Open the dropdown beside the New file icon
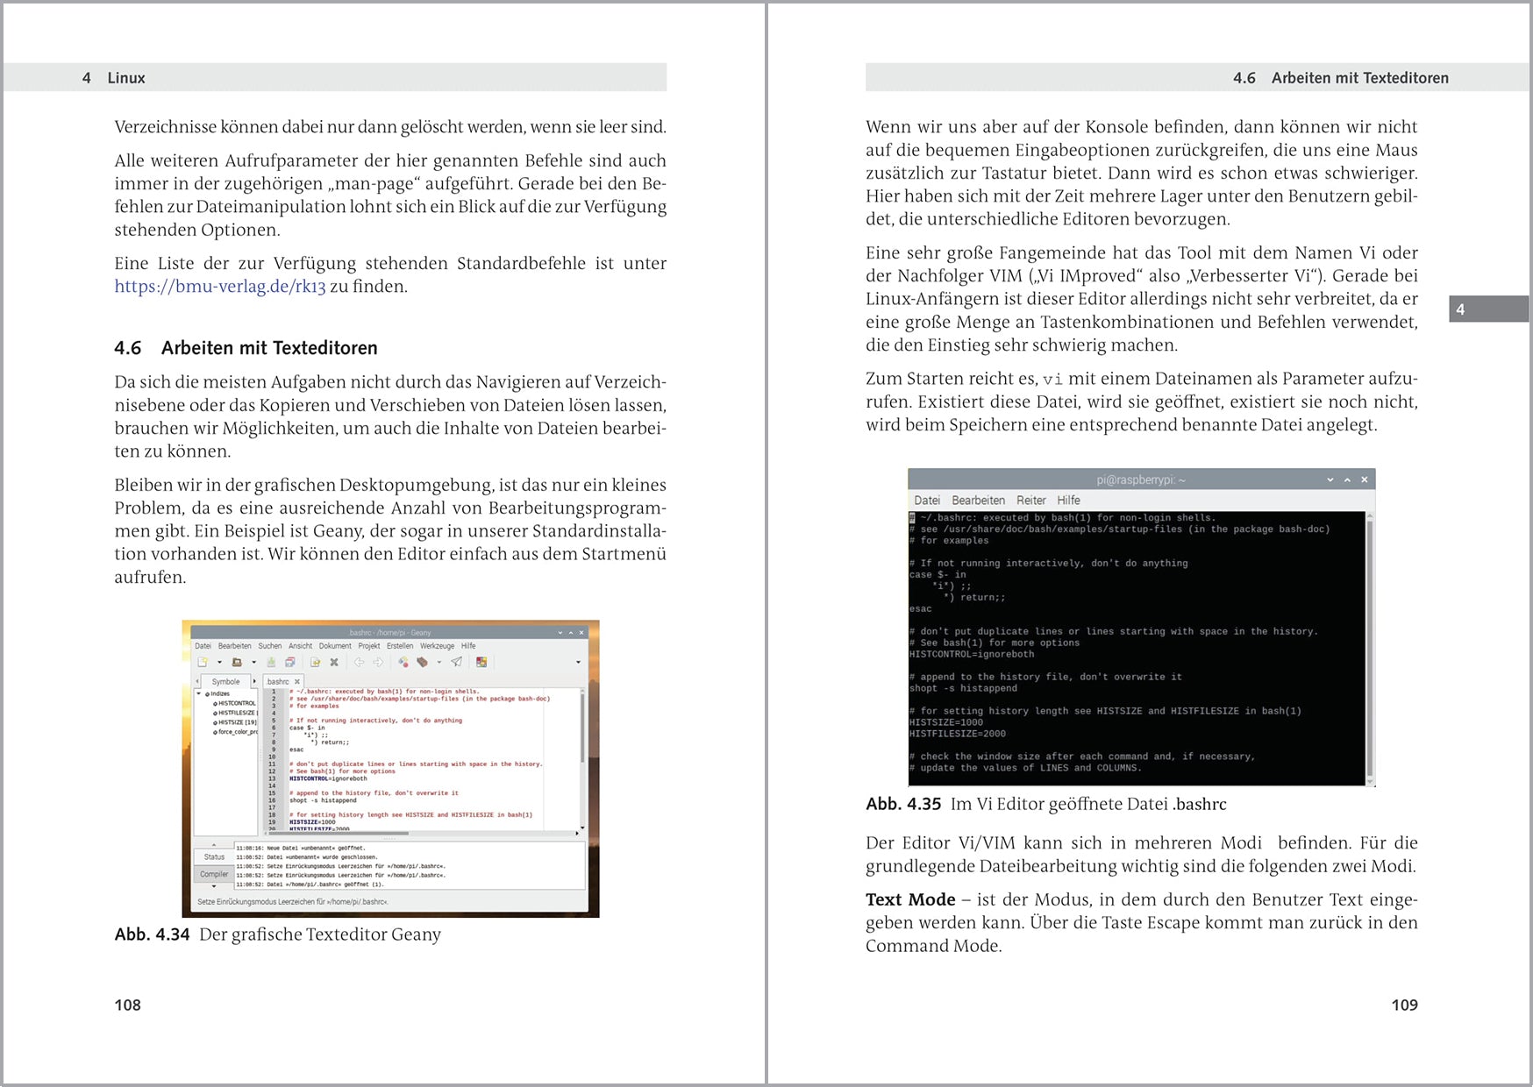The width and height of the screenshot is (1533, 1087). [219, 662]
